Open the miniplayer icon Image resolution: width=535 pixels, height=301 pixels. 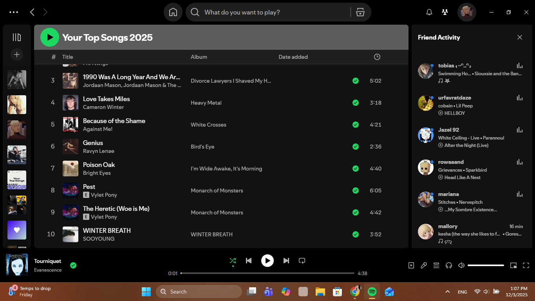click(x=513, y=265)
